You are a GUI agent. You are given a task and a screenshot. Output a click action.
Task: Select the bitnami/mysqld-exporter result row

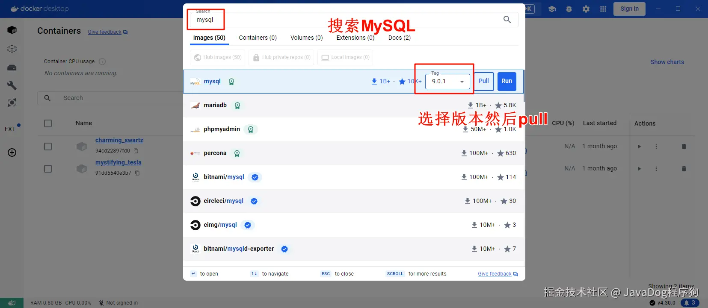[x=353, y=249]
